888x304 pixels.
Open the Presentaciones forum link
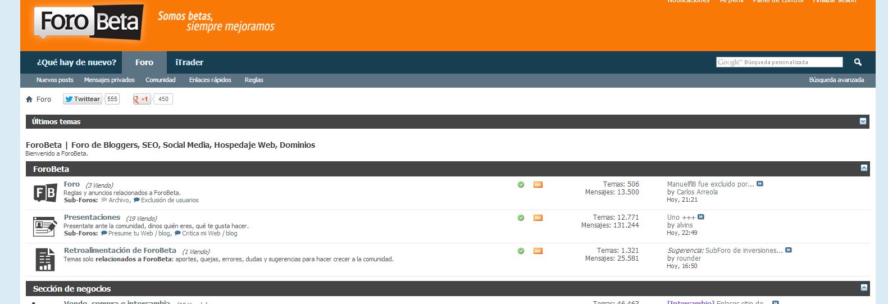[92, 217]
